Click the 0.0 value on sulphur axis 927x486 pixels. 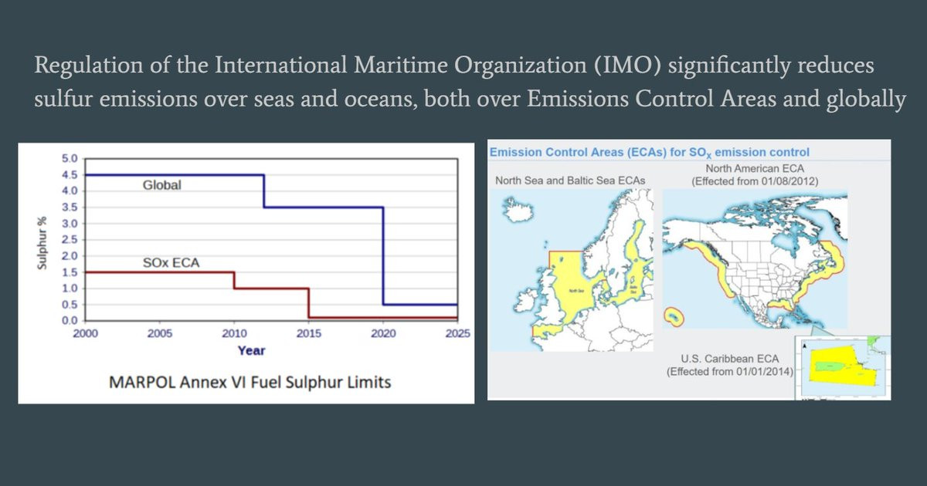coord(70,321)
